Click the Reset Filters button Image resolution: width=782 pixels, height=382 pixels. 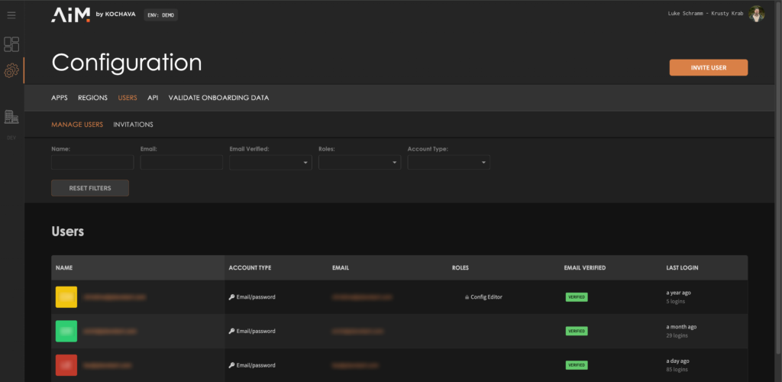[x=90, y=188]
